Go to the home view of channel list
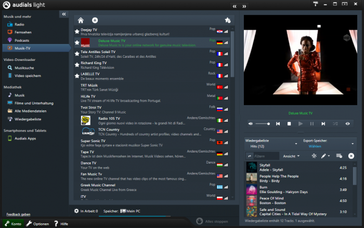 click(x=81, y=20)
